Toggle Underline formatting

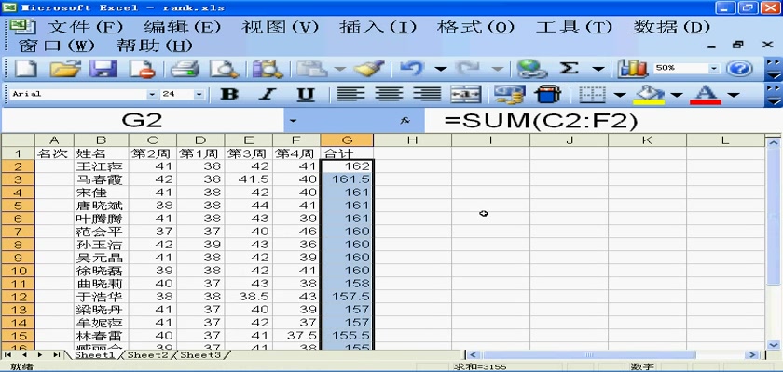[305, 94]
